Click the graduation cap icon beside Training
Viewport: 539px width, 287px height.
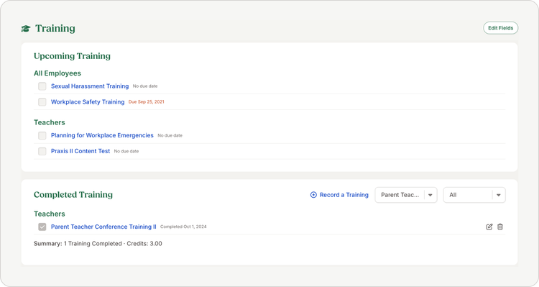(x=26, y=29)
